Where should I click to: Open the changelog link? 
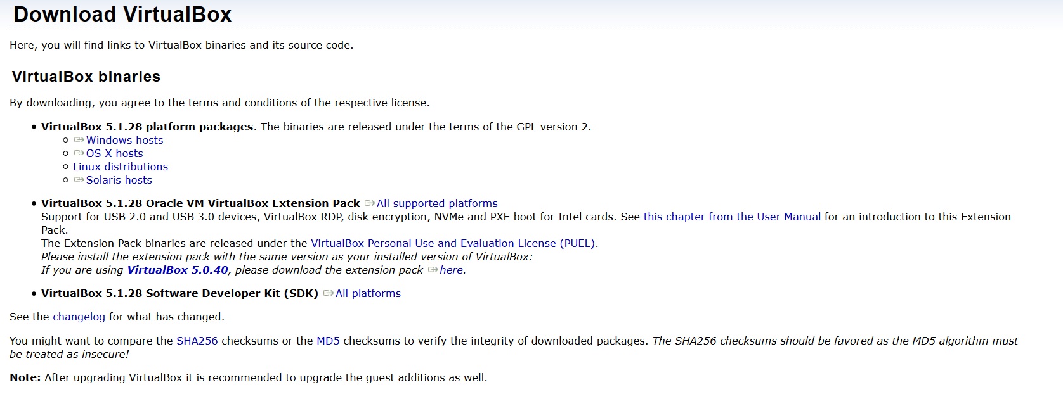tap(79, 317)
